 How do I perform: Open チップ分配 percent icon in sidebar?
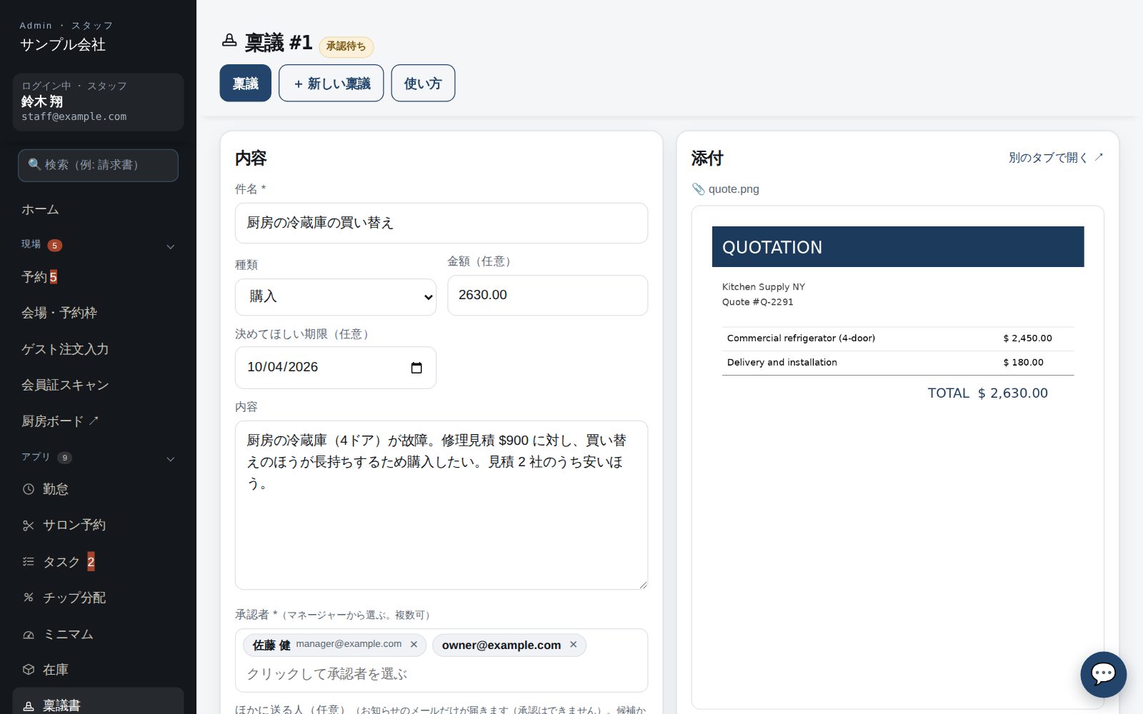(x=29, y=598)
